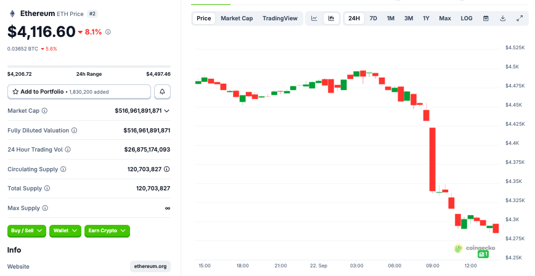The width and height of the screenshot is (535, 276).
Task: Select the 7D time range
Action: (373, 18)
